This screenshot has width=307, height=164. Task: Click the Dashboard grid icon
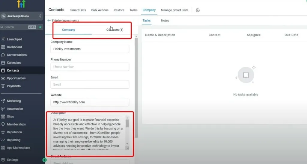[x=3, y=47]
